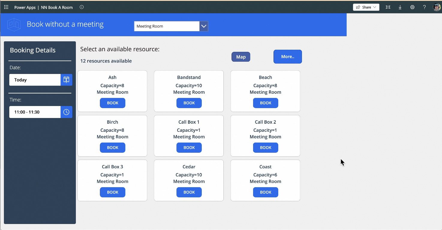Click the session details info icon
The width and height of the screenshot is (442, 230).
tap(82, 7)
